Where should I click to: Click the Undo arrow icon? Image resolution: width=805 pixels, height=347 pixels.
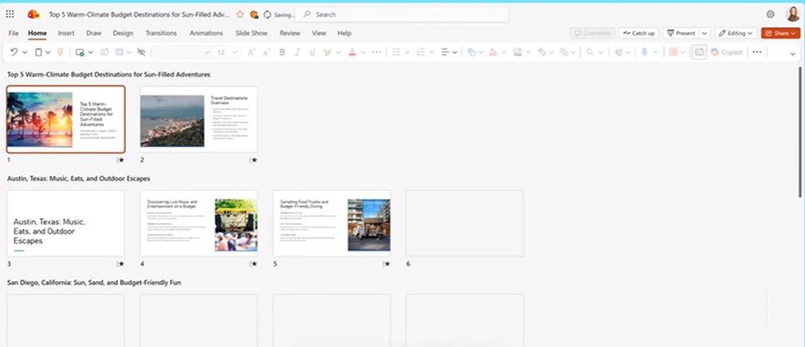click(x=14, y=52)
